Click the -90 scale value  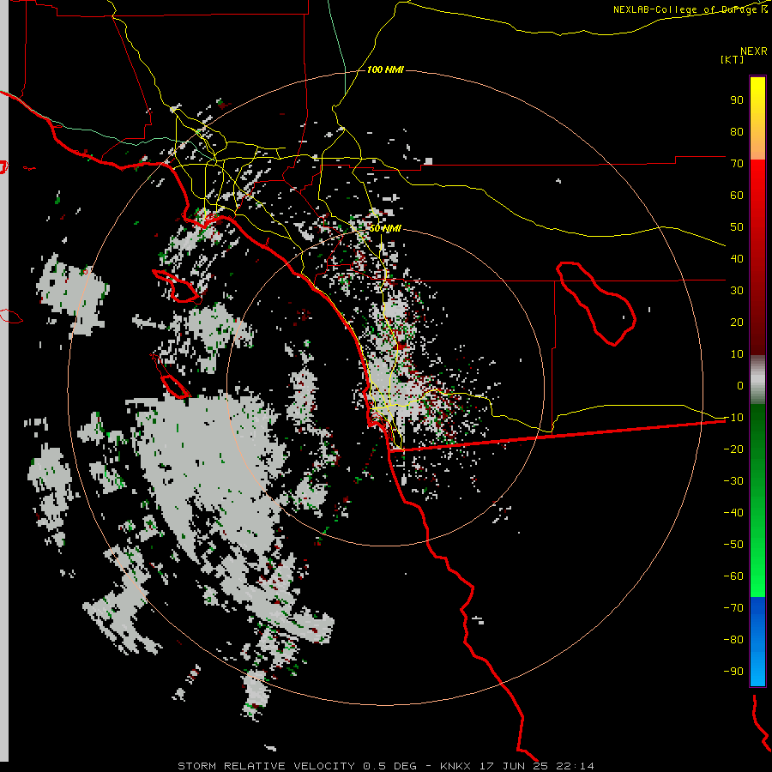(x=733, y=672)
